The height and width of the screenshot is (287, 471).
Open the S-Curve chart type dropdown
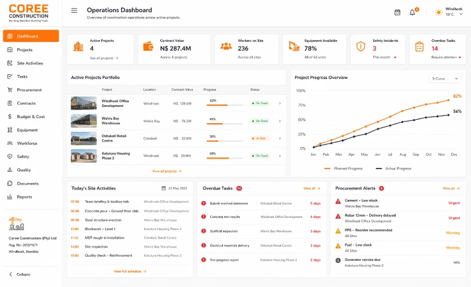[445, 78]
